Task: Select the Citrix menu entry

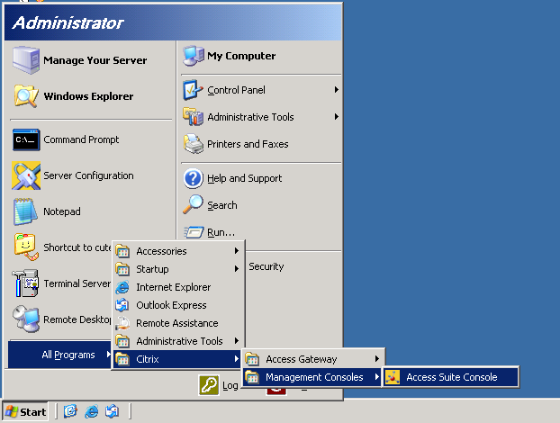Action: point(178,359)
